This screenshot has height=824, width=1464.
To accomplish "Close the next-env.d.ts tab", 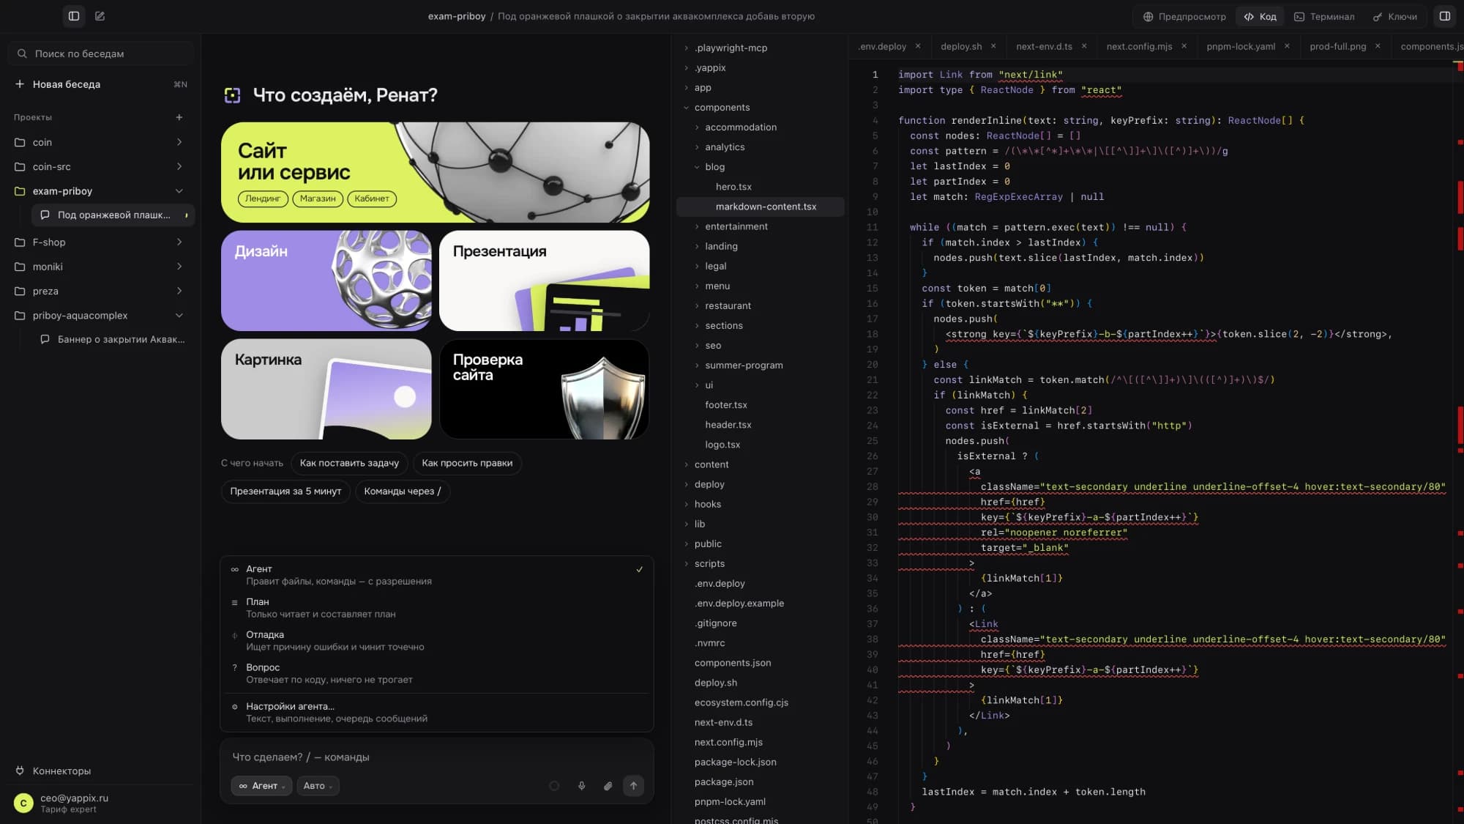I will coord(1084,46).
